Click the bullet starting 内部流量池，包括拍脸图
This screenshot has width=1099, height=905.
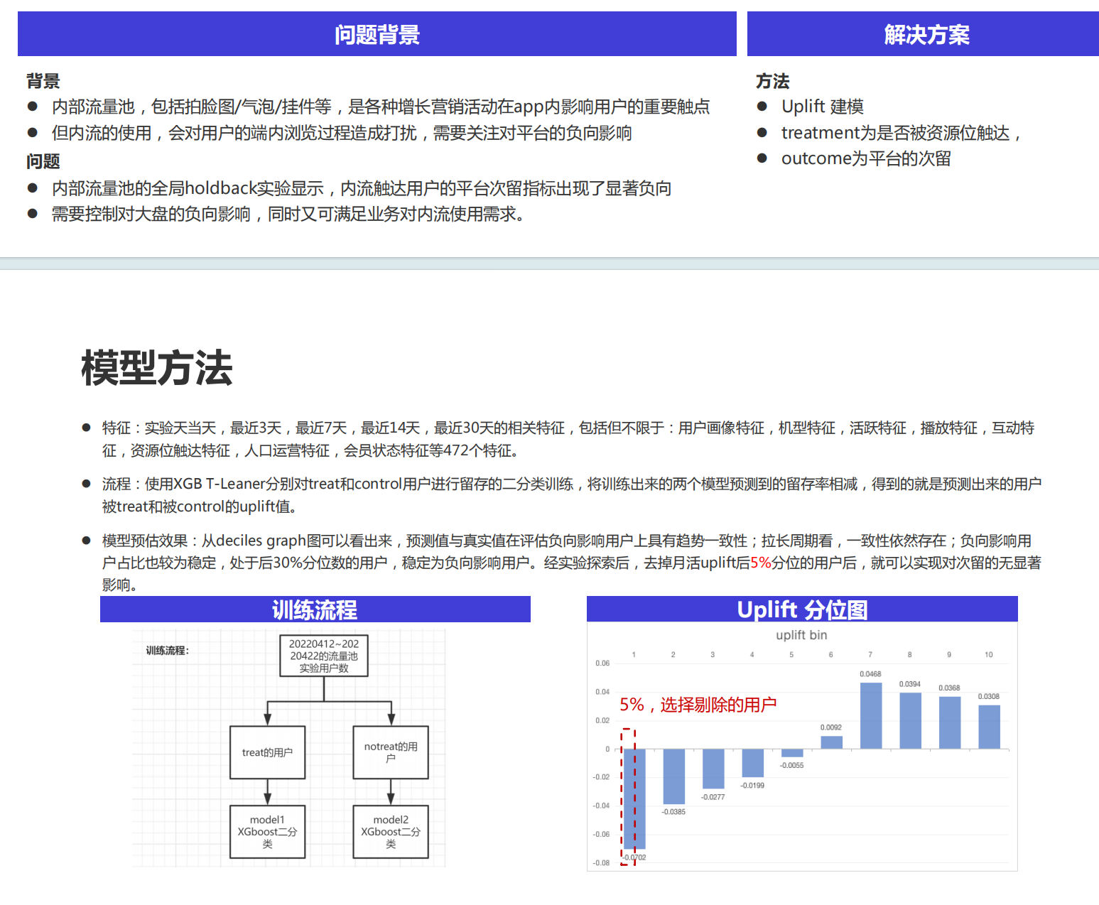pyautogui.click(x=380, y=107)
